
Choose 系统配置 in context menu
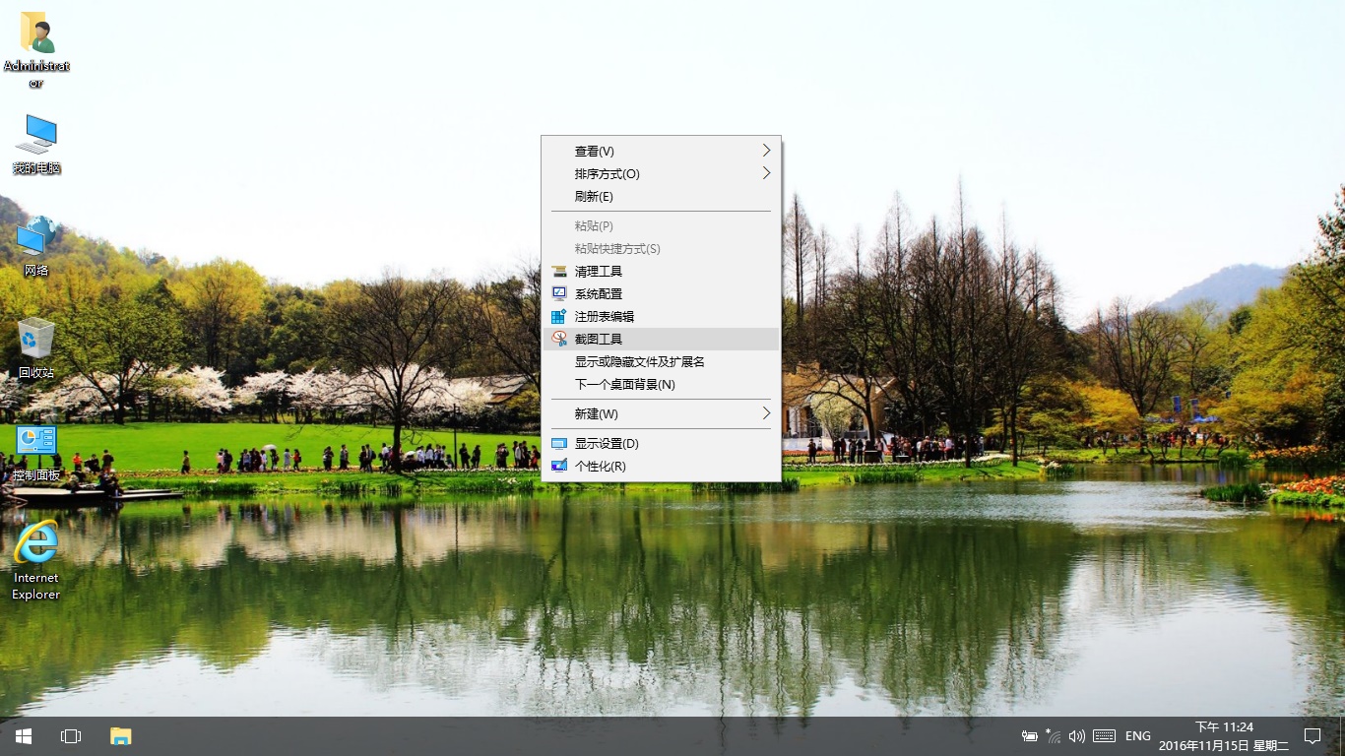[x=662, y=293]
